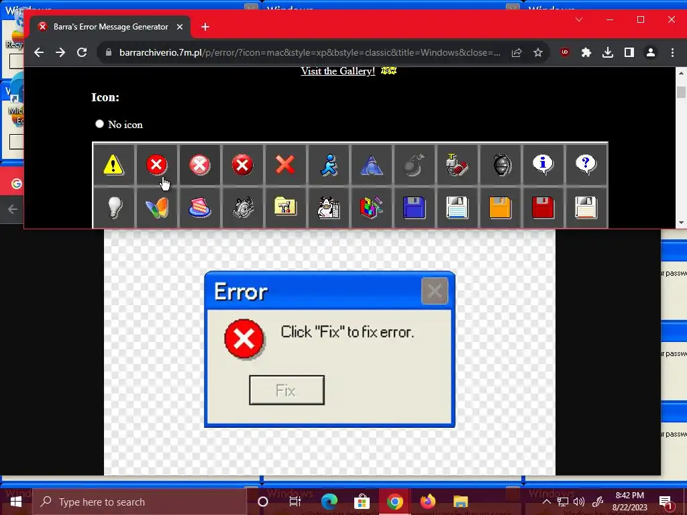Open the Chrome extensions puzzle menu
This screenshot has height=515, width=687.
[586, 52]
